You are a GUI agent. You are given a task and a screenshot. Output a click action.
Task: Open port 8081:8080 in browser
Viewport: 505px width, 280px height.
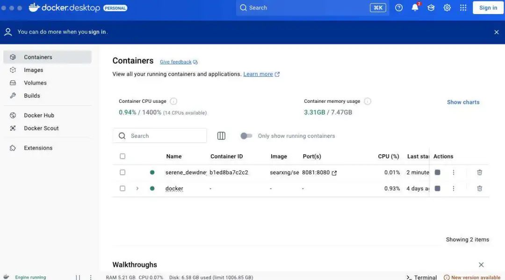click(x=334, y=173)
